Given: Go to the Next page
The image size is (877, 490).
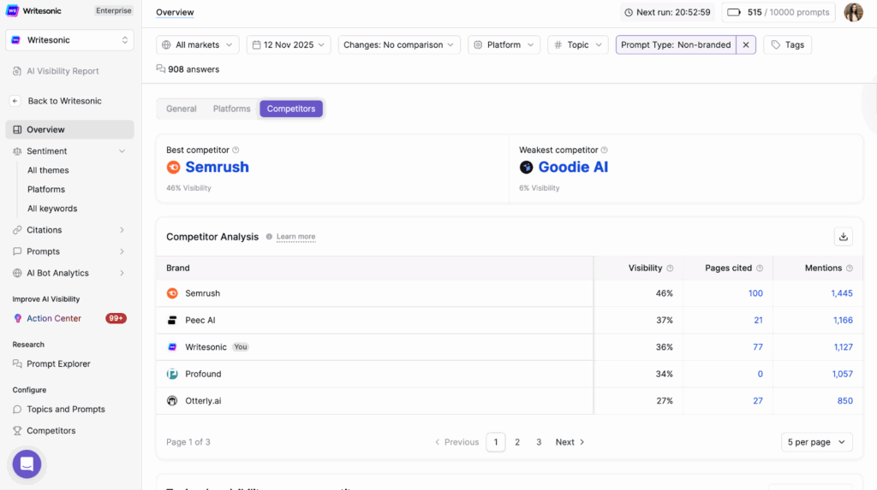Looking at the screenshot, I should 570,442.
